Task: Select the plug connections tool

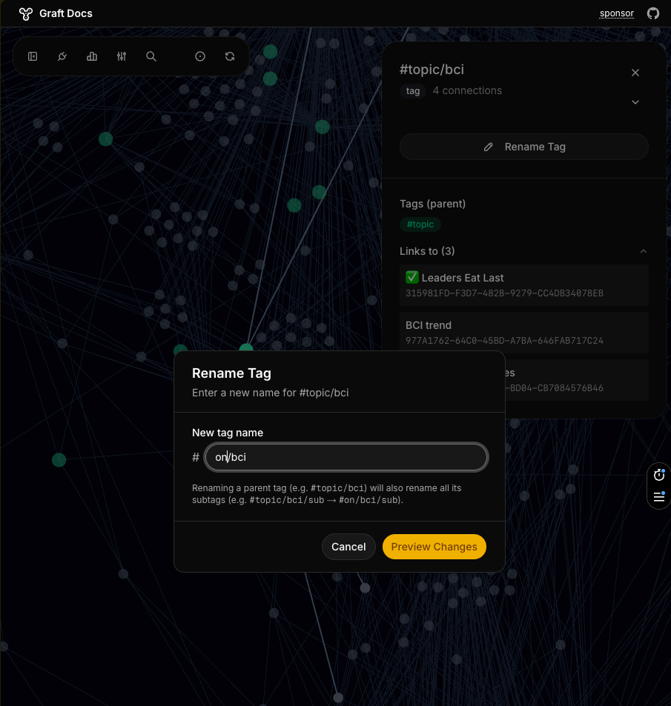Action: (62, 56)
